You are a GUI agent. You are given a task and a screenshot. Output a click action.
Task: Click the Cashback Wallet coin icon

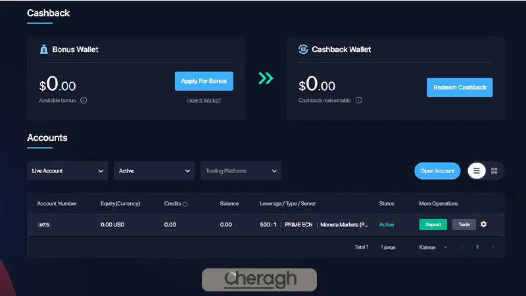(303, 49)
